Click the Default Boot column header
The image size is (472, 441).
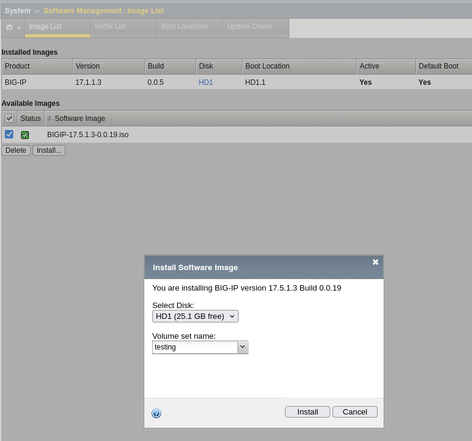coord(444,66)
